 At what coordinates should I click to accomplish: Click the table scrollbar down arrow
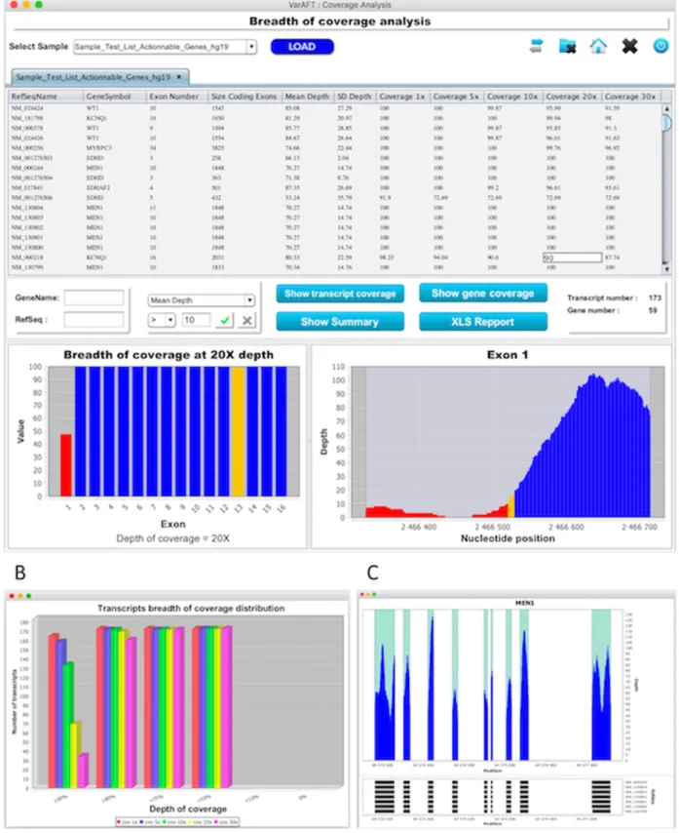(x=666, y=269)
